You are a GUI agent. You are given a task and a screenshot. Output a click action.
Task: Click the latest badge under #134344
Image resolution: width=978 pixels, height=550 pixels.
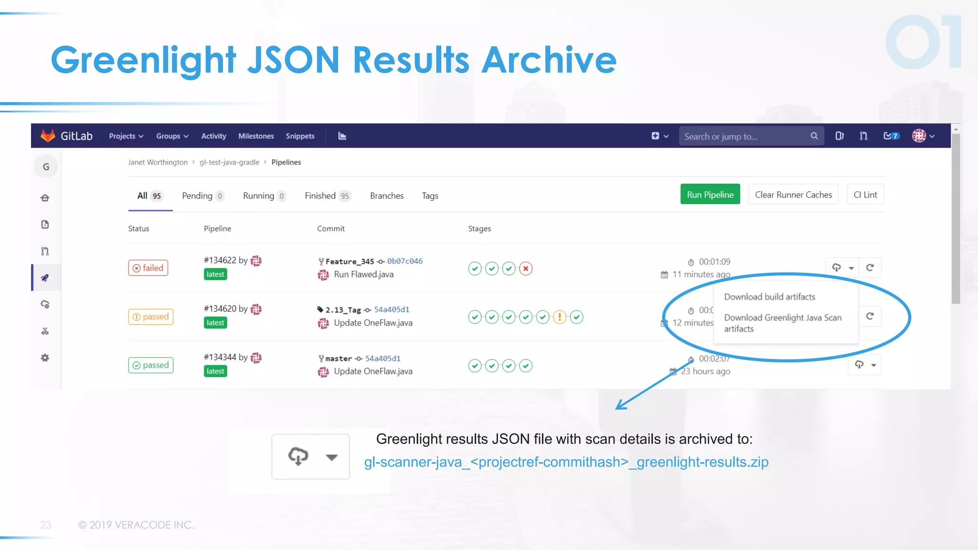pos(215,371)
